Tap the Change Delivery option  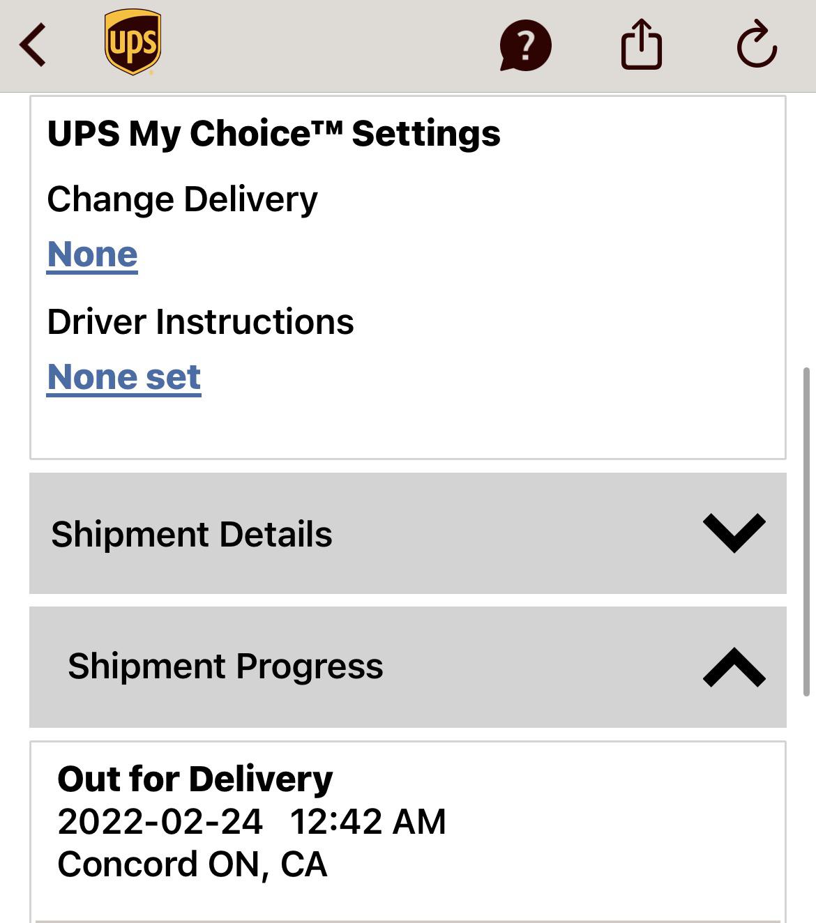(181, 199)
